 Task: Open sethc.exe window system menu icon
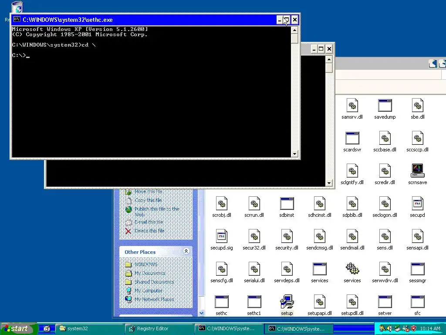pyautogui.click(x=17, y=19)
